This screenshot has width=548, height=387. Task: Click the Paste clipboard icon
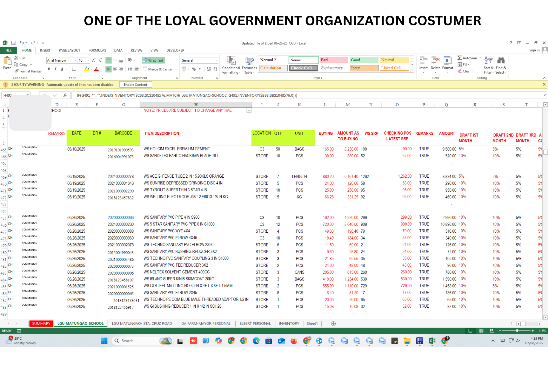pos(7,61)
